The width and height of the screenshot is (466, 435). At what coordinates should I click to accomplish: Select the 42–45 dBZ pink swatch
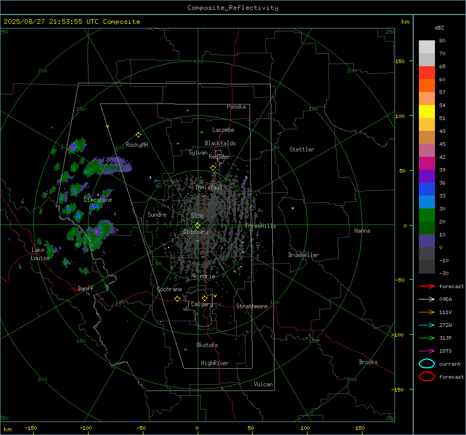tap(427, 151)
